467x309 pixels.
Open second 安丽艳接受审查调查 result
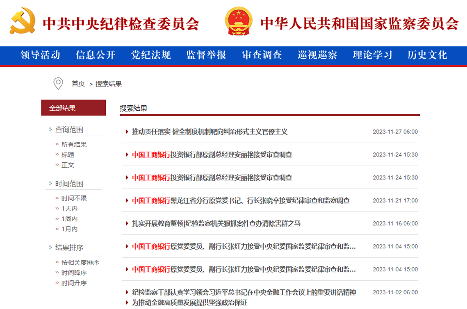point(212,177)
